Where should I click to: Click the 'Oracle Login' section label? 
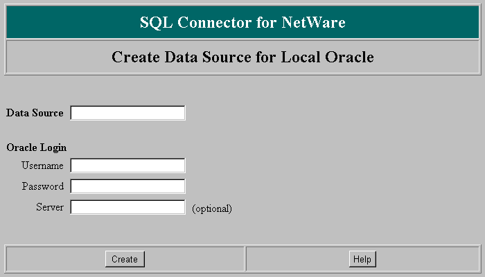pos(37,148)
